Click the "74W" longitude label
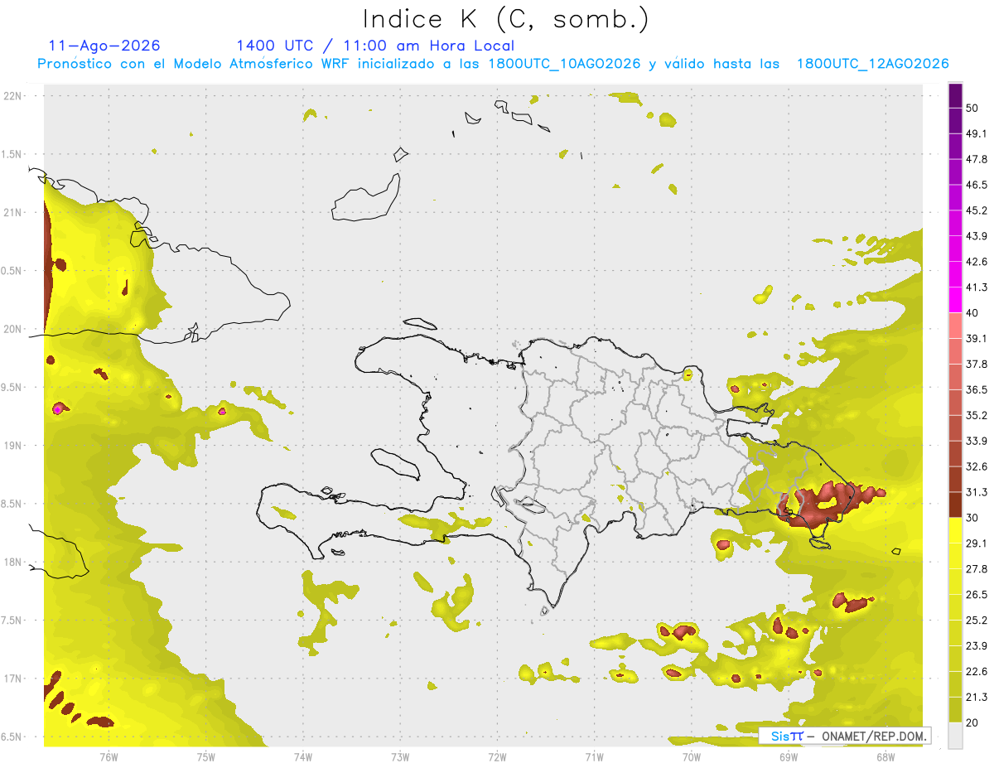The height and width of the screenshot is (768, 994). click(302, 756)
